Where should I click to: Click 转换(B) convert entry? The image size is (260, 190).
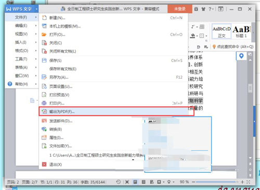[x=92, y=129]
